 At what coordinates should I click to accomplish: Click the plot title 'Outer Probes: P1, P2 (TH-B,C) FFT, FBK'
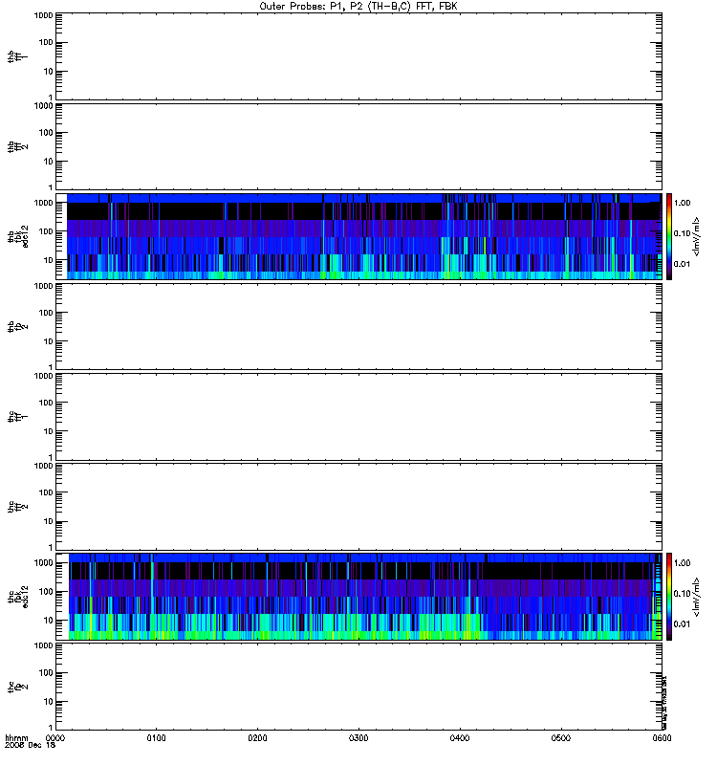358,7
